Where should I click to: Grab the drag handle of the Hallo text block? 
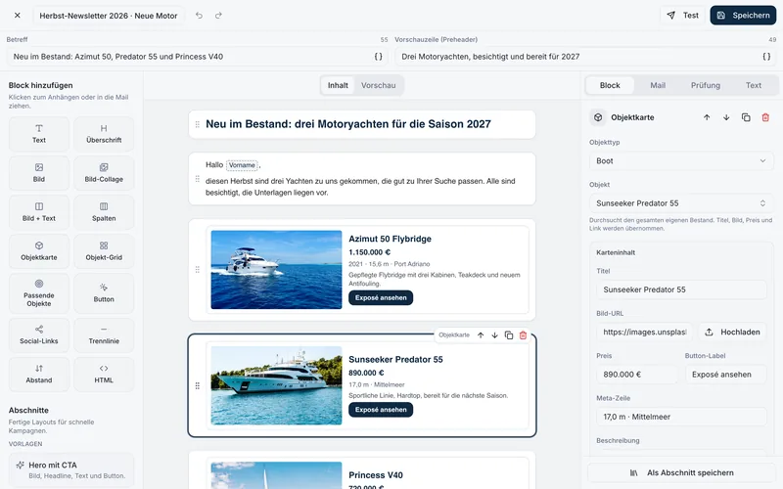[x=198, y=179]
